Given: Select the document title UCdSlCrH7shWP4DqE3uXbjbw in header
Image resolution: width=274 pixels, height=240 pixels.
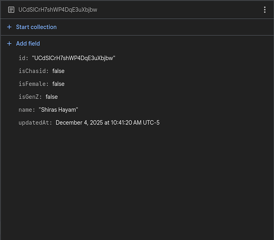Looking at the screenshot, I should 58,10.
